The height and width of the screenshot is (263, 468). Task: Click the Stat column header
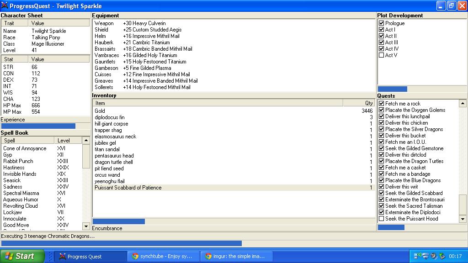[15, 59]
